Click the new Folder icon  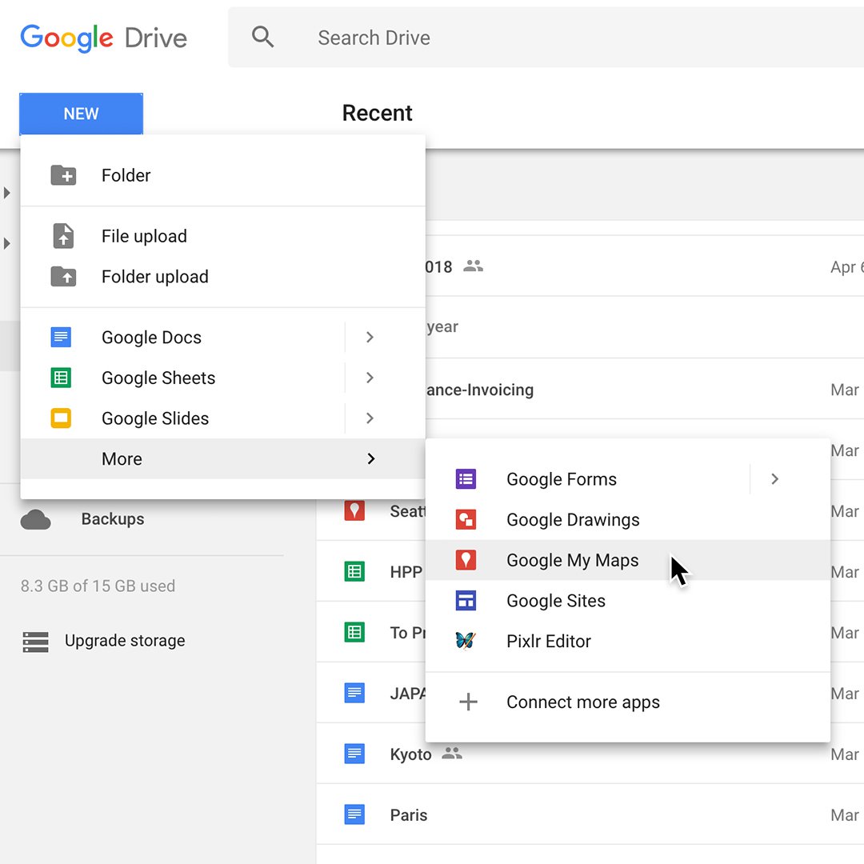[63, 175]
